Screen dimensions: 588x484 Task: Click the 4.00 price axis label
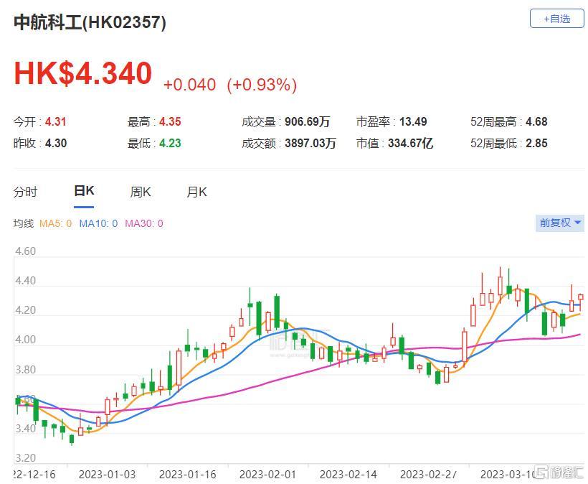pyautogui.click(x=26, y=340)
